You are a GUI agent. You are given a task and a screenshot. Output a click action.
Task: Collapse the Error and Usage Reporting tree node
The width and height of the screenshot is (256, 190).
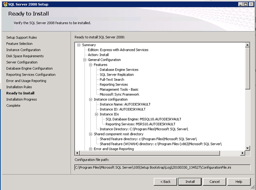coord(91,149)
